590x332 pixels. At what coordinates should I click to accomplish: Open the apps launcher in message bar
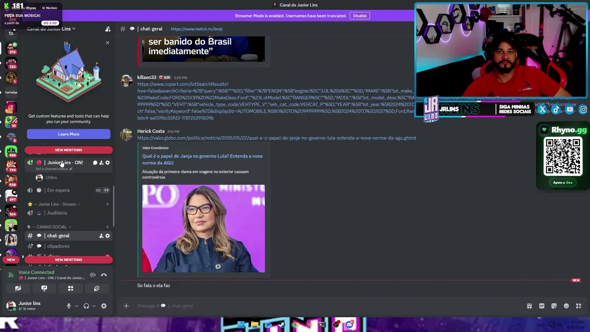click(x=578, y=306)
